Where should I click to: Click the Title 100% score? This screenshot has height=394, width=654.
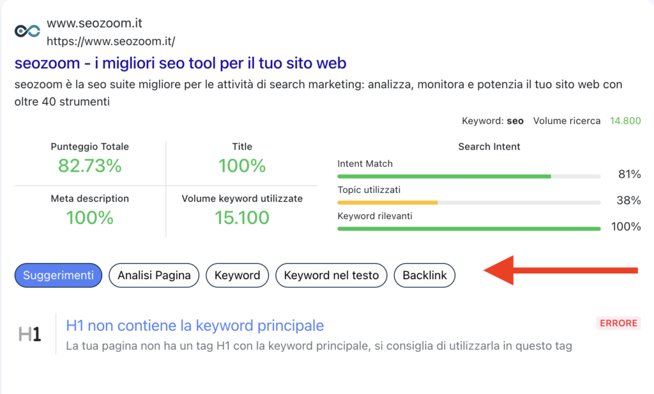point(241,165)
